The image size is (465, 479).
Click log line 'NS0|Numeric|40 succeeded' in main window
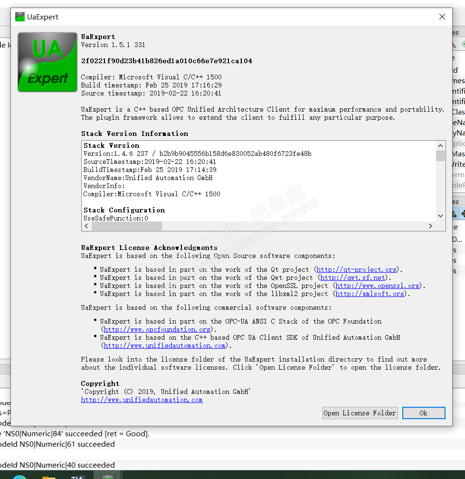[57, 465]
